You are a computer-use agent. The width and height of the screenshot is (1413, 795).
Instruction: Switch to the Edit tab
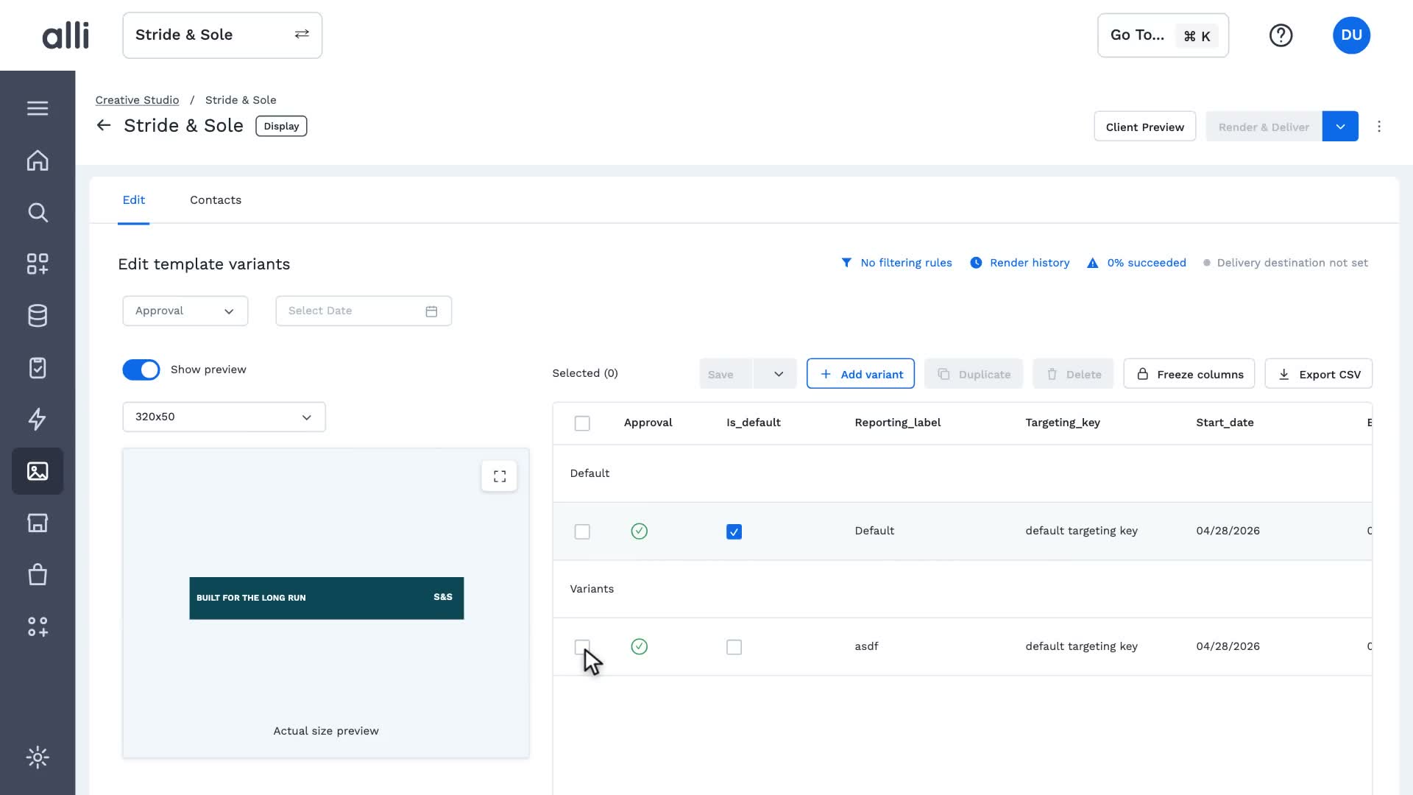coord(134,200)
